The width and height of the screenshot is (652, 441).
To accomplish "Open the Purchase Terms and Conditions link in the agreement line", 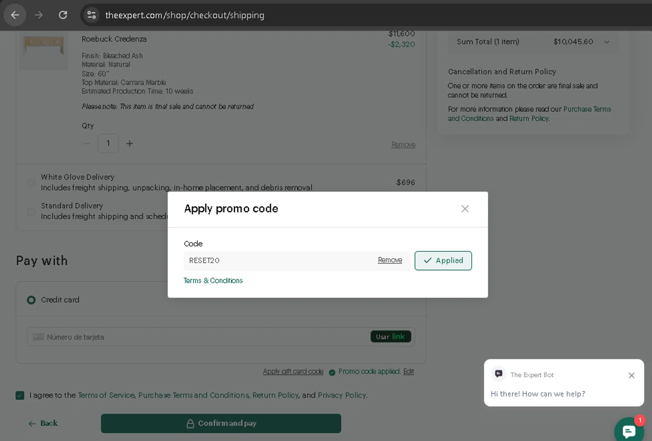I will pos(193,395).
